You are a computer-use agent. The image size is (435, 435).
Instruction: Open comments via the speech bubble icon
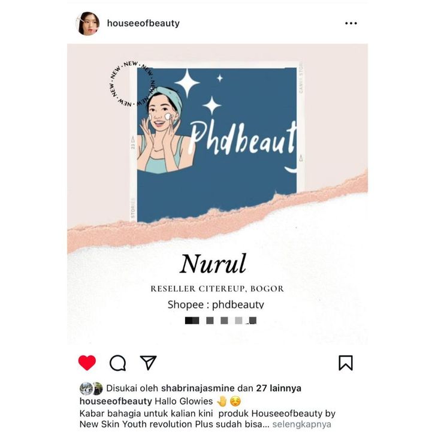point(117,363)
